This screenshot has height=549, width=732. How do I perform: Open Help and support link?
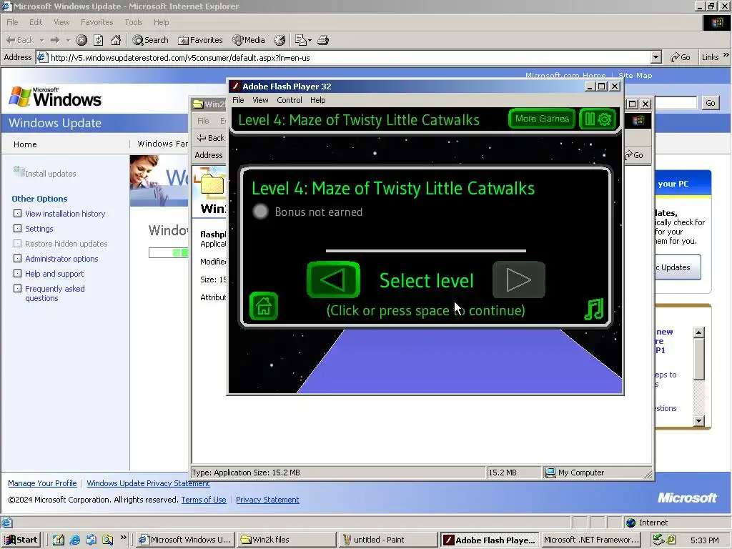[54, 274]
